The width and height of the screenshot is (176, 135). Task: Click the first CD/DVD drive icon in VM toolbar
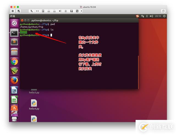coord(49,11)
